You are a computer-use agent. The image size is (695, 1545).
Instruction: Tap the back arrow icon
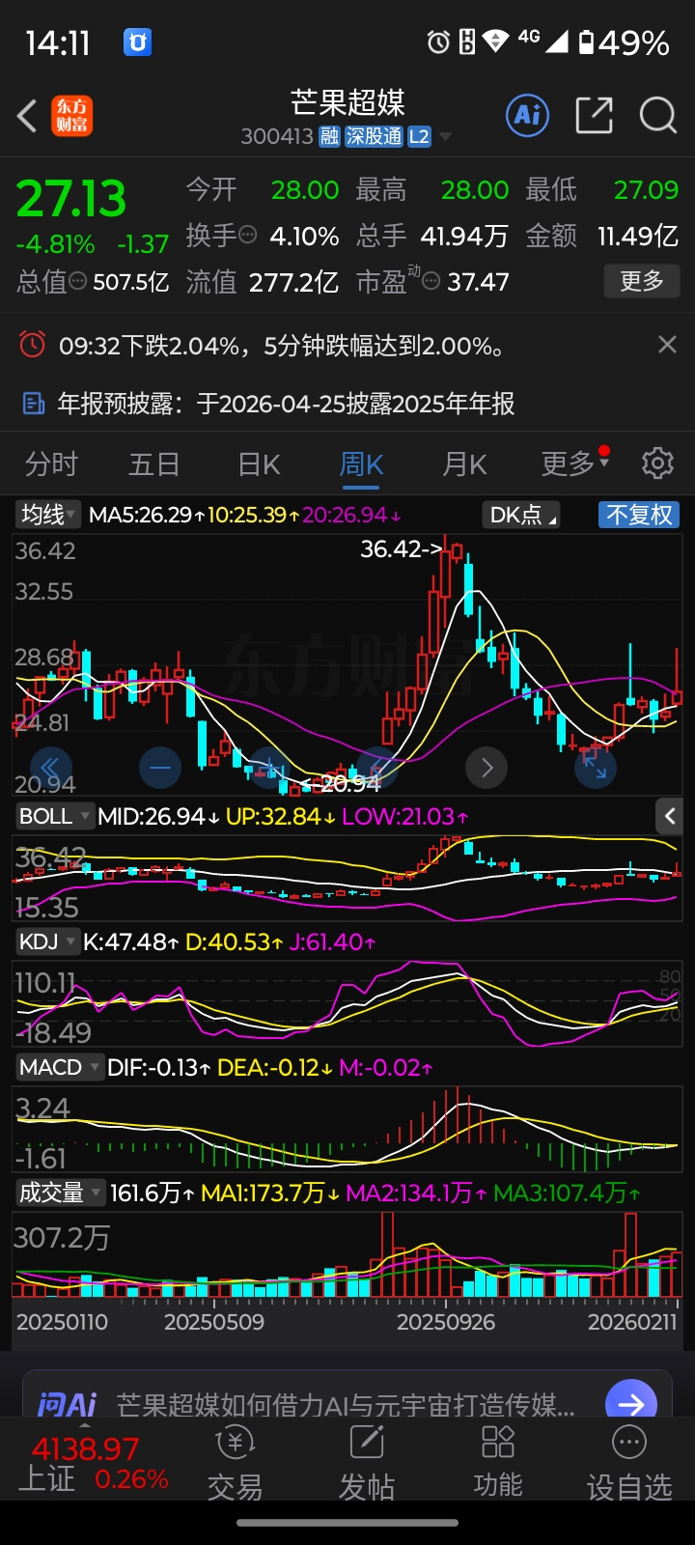(x=27, y=116)
